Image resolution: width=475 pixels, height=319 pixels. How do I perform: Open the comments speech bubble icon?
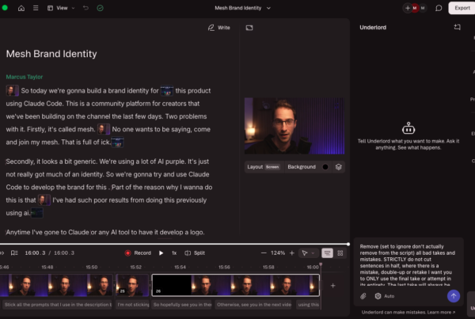[439, 8]
